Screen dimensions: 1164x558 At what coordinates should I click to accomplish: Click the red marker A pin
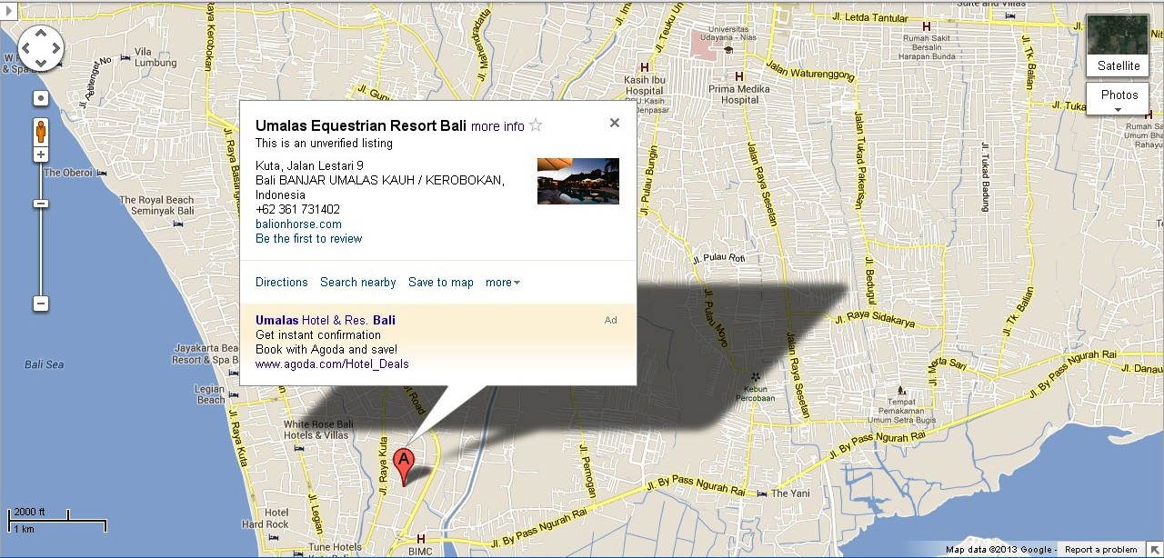point(405,465)
